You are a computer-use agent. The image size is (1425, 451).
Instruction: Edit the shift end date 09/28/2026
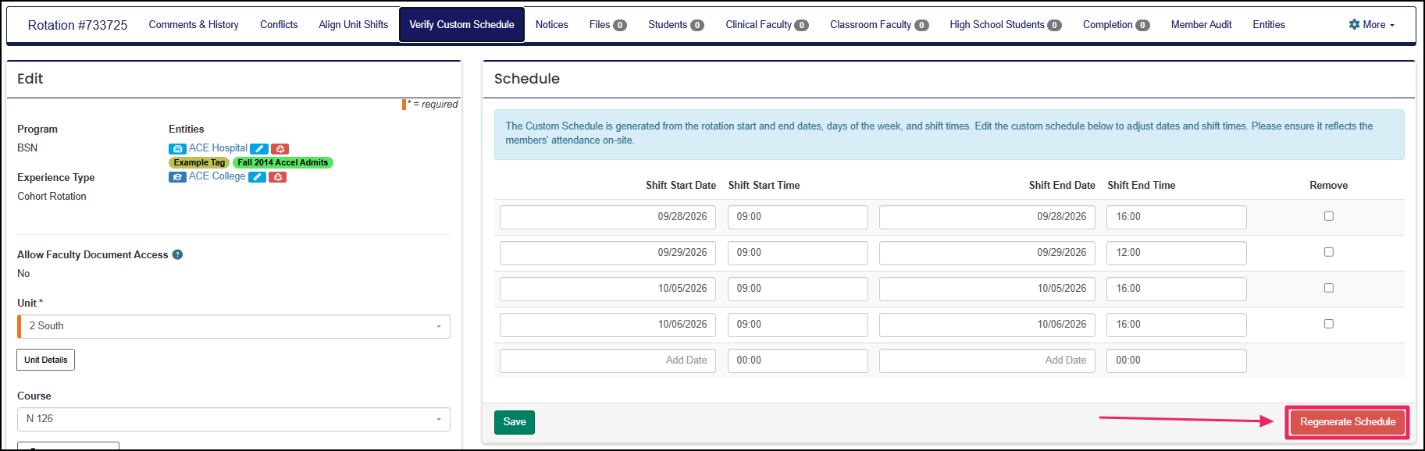pyautogui.click(x=987, y=217)
